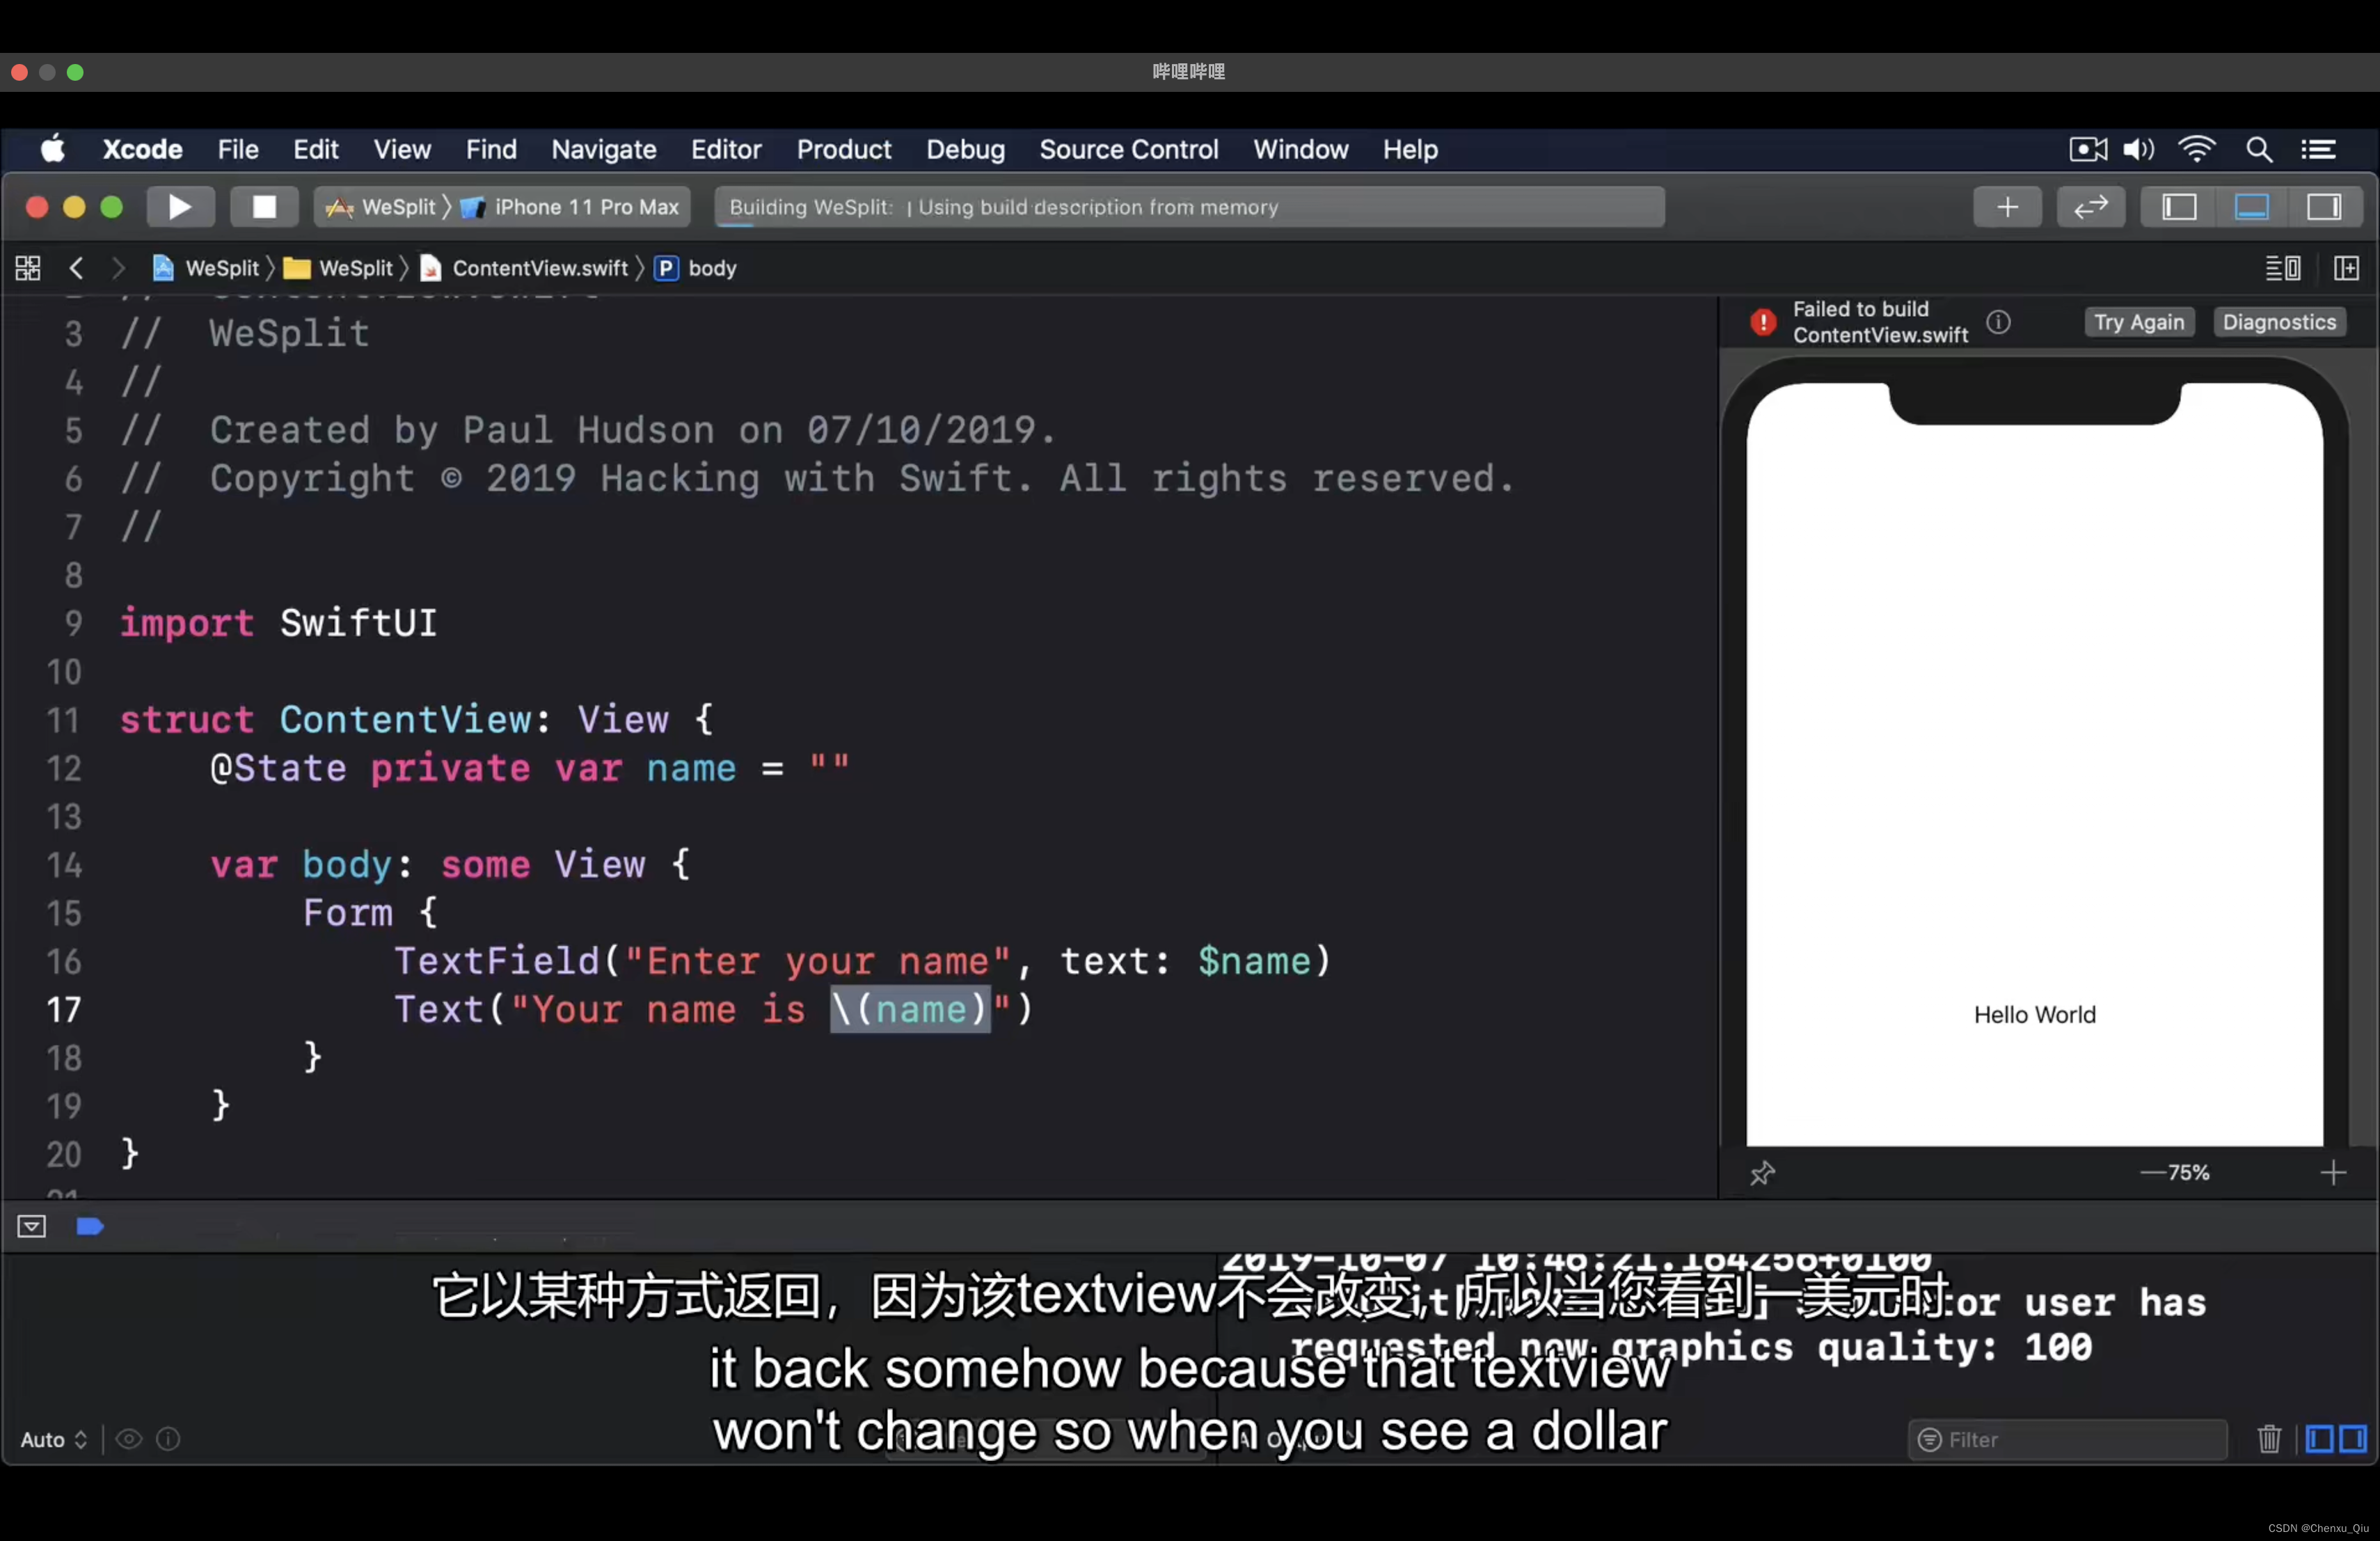Add editor on right icon
This screenshot has width=2380, height=1541.
2346,268
